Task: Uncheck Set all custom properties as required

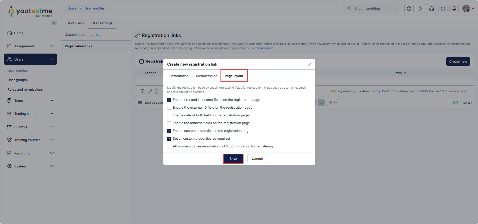Action: [169, 139]
